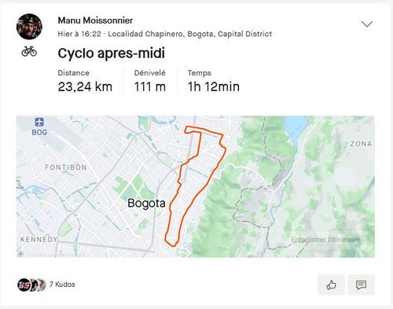Click the Bogota label on the map
This screenshot has height=309, width=393.
tap(146, 204)
